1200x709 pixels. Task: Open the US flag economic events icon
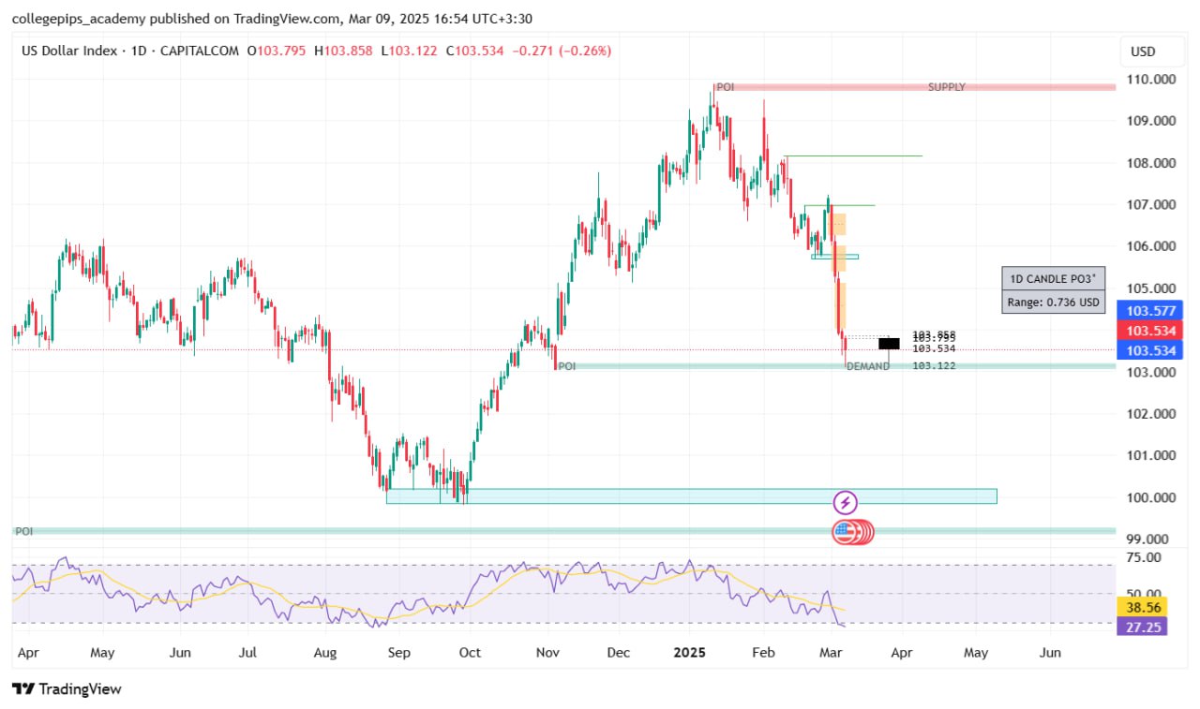tap(846, 533)
